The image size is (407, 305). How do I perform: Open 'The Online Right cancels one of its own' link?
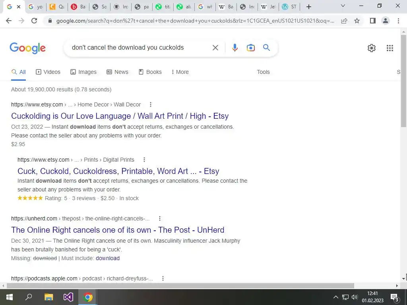tap(118, 230)
